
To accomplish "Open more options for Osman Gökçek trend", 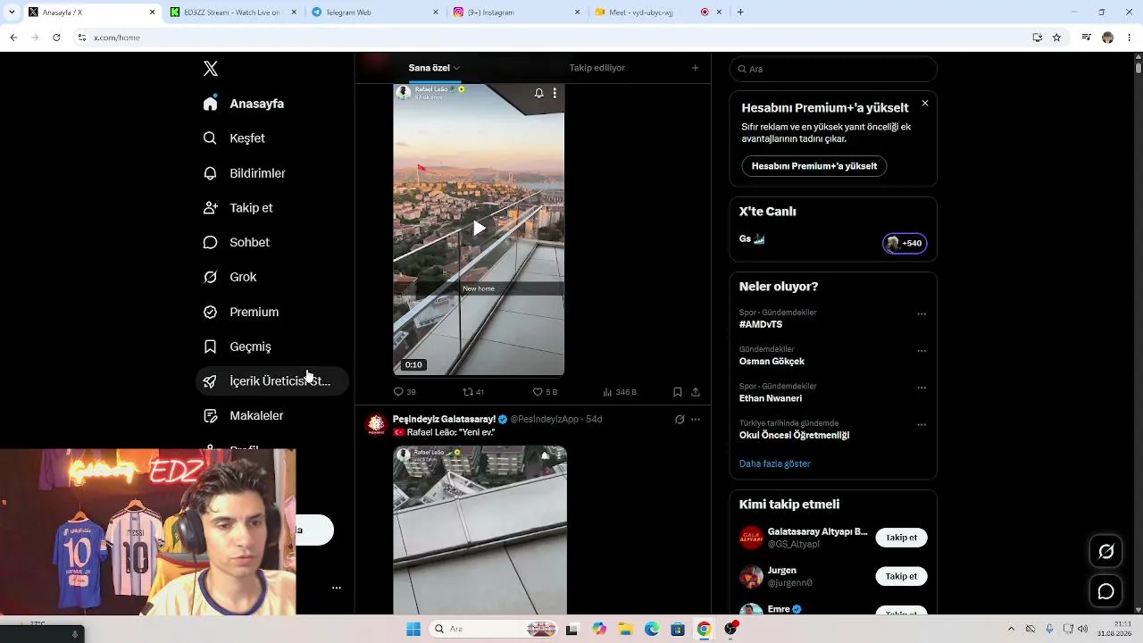I will coord(922,351).
